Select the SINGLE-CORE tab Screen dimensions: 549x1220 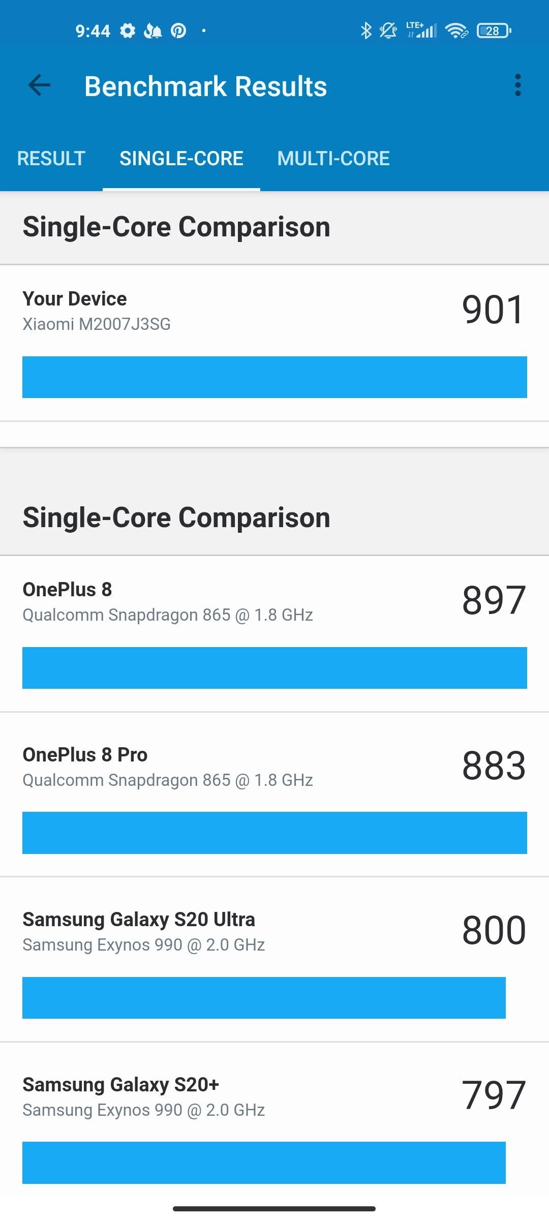(181, 159)
